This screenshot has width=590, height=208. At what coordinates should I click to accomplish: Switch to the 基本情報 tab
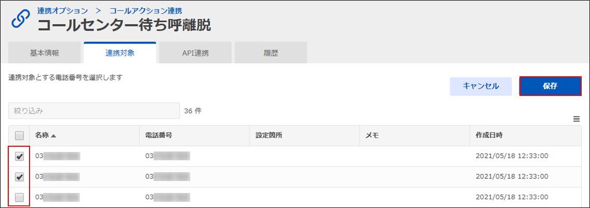pos(45,53)
